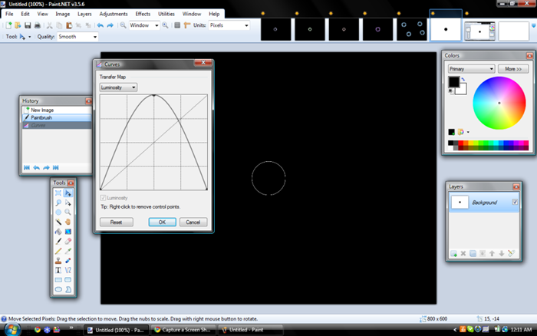Click the Print icon in toolbar

pos(38,25)
